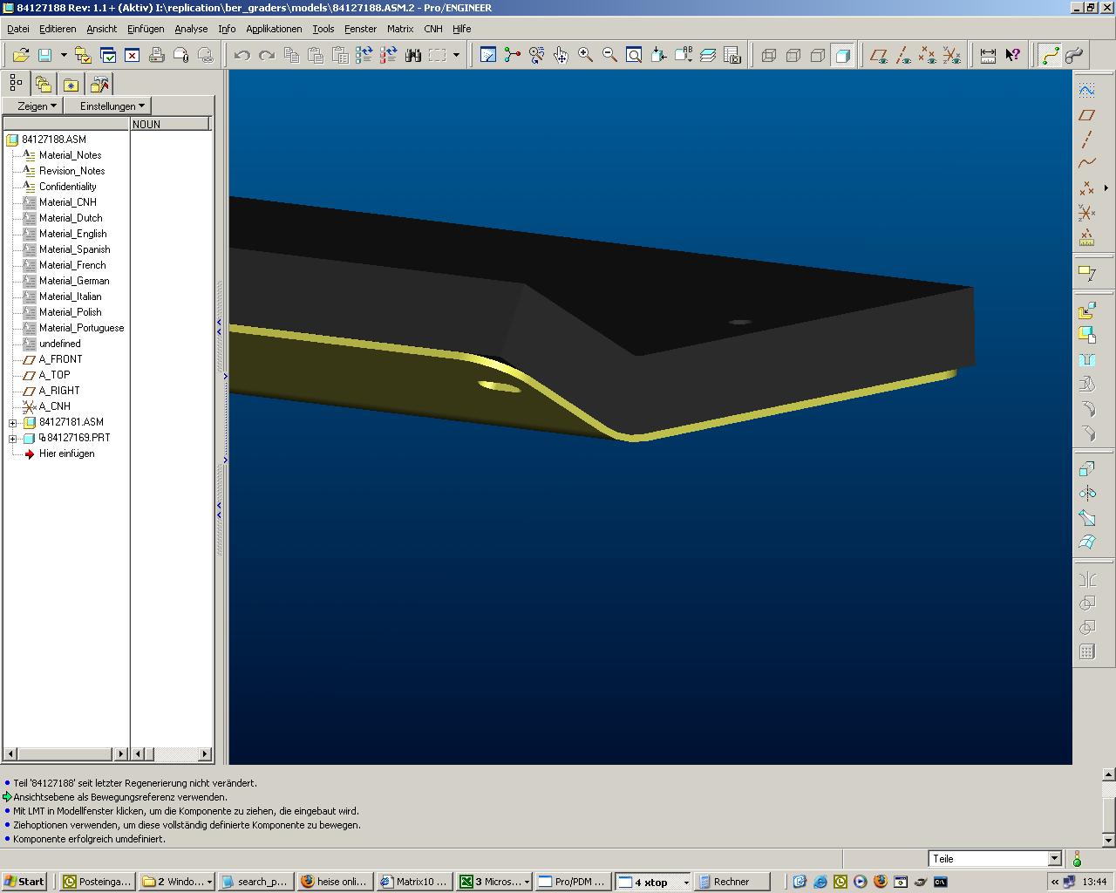Select the datum axis tool in right toolbar
The image size is (1116, 893).
tap(1087, 139)
